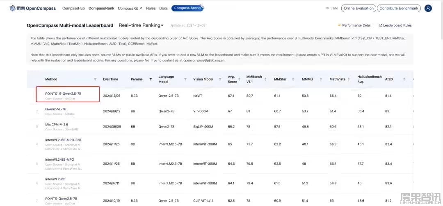The height and width of the screenshot is (206, 443).
Task: Open the InternVL2-8B-MPO-CoT model entry
Action: (64, 140)
